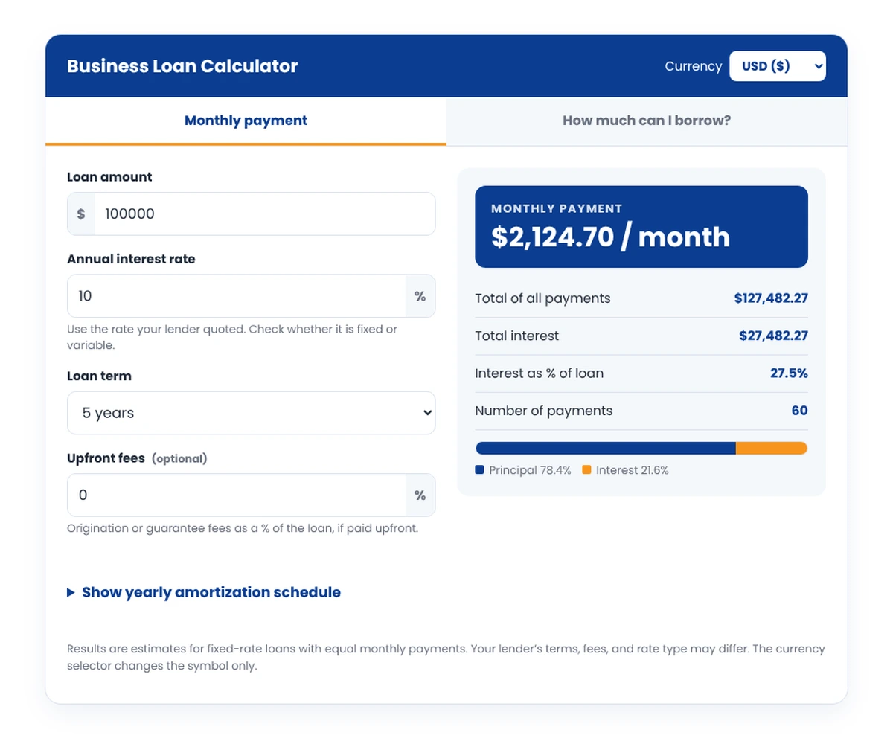The image size is (893, 741).
Task: Click the orange Interest legend square
Action: (586, 470)
